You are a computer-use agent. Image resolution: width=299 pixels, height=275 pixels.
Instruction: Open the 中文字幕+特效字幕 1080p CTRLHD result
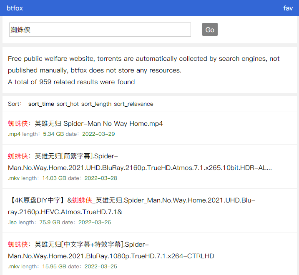[x=111, y=250]
